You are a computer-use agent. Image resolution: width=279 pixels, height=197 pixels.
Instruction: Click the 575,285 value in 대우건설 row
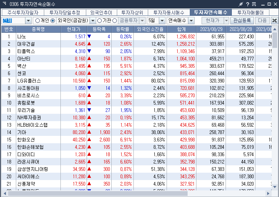click(246, 44)
